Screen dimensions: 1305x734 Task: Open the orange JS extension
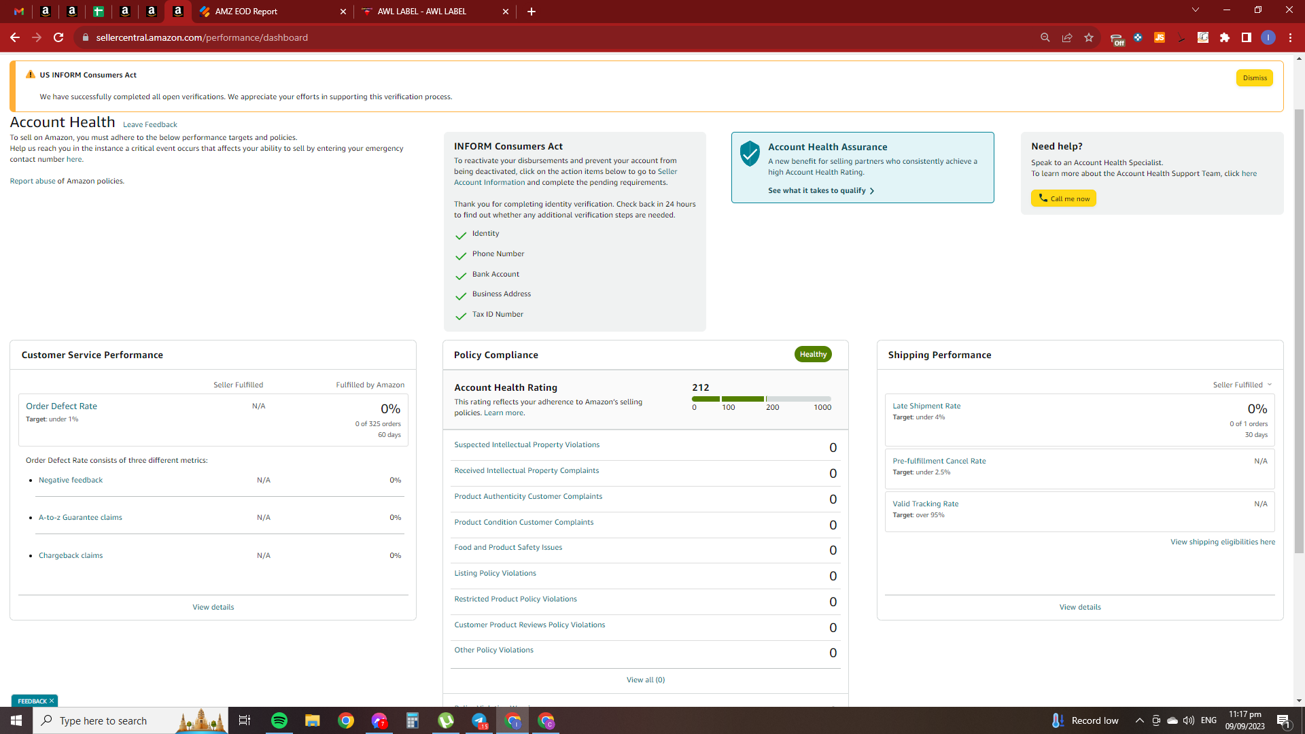coord(1160,37)
